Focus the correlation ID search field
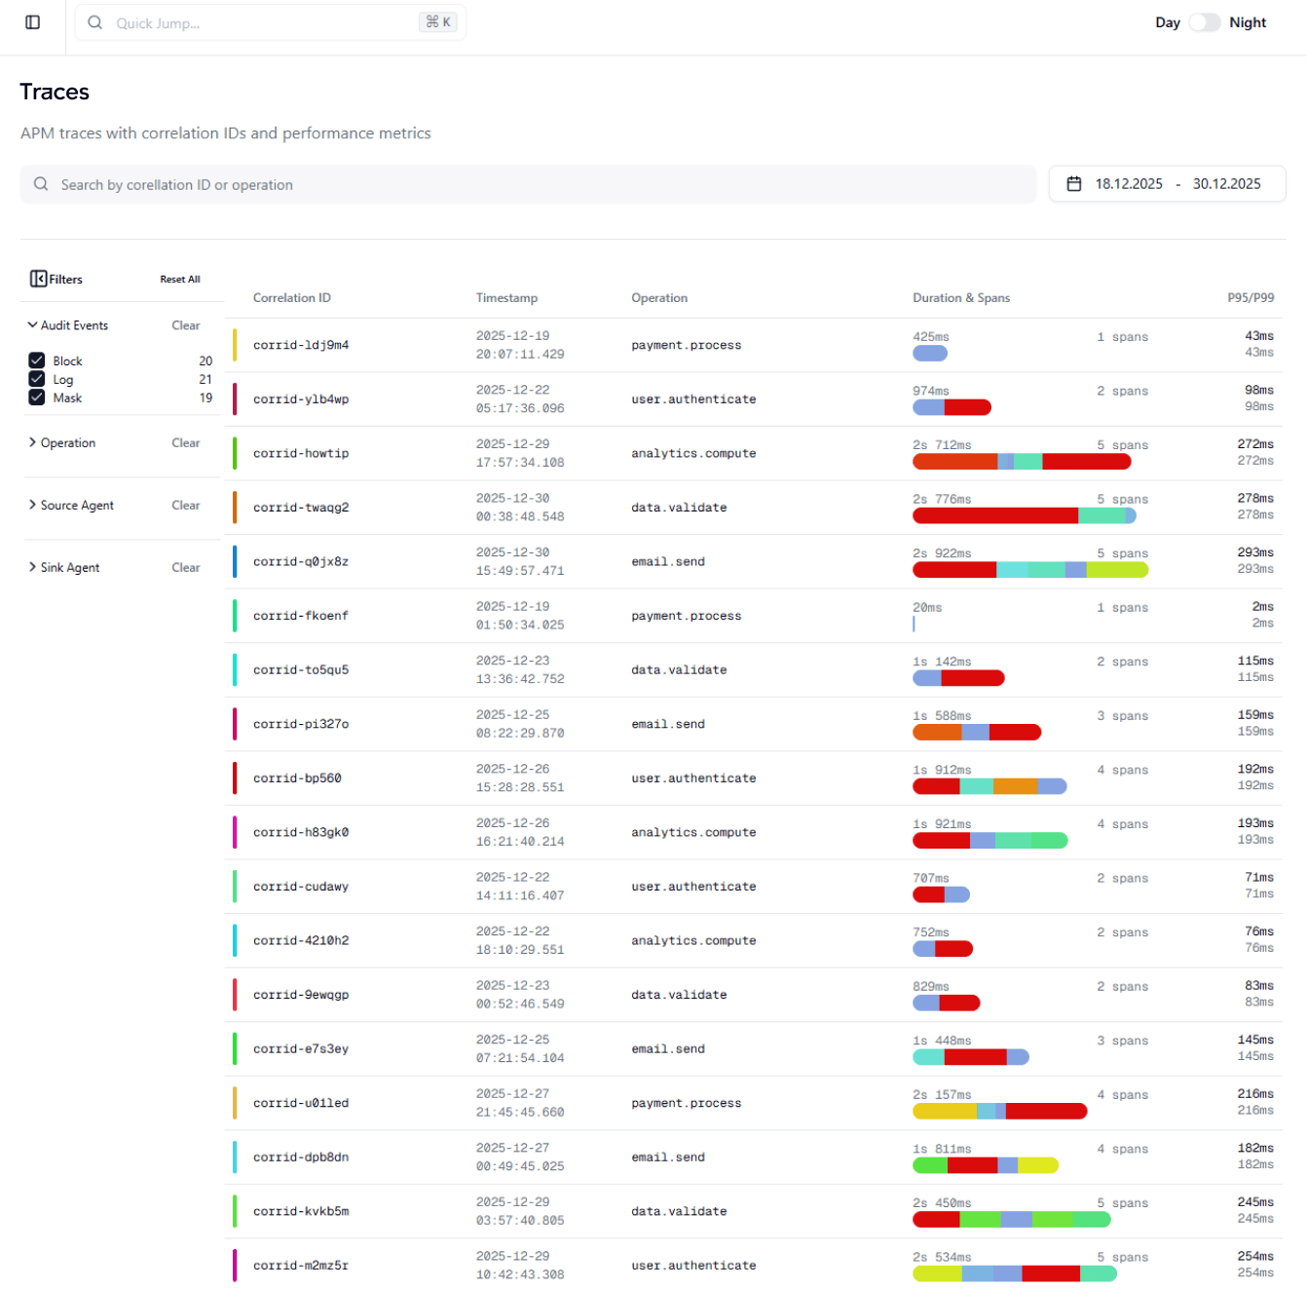The width and height of the screenshot is (1307, 1290). (528, 184)
